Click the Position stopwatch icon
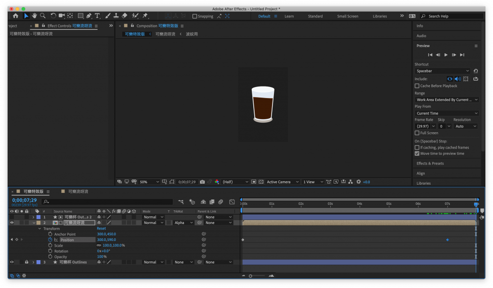Image resolution: width=493 pixels, height=288 pixels. tap(50, 239)
